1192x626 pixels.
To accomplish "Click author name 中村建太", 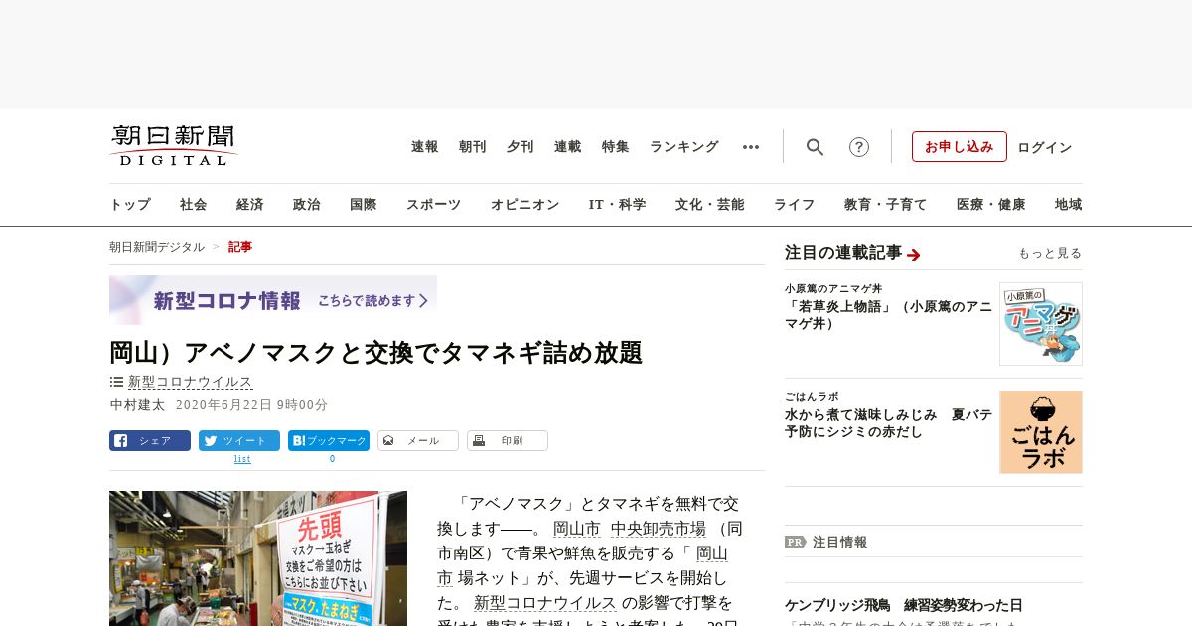I will [x=137, y=405].
